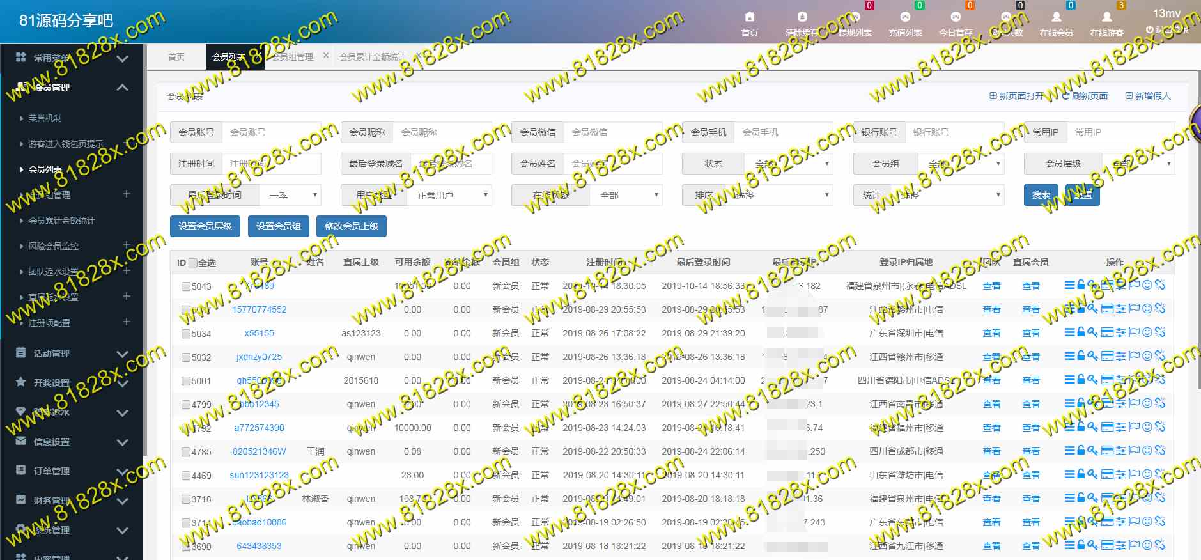1201x560 pixels.
Task: Select 风险会员监控 in the sidebar
Action: pos(54,246)
